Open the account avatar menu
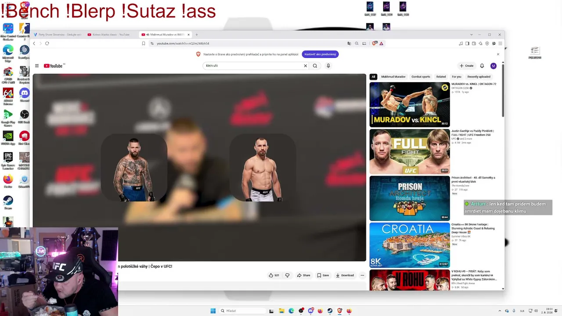This screenshot has width=562, height=316. (494, 66)
